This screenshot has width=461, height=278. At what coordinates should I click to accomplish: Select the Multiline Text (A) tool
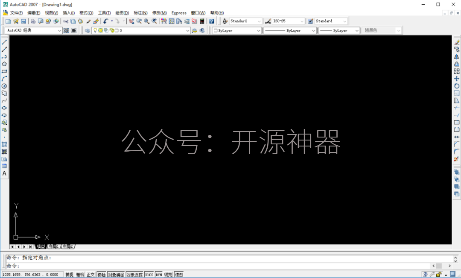tap(4, 173)
